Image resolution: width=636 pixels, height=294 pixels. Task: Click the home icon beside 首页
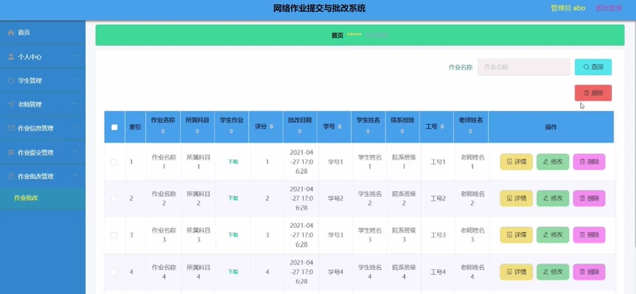(x=11, y=32)
